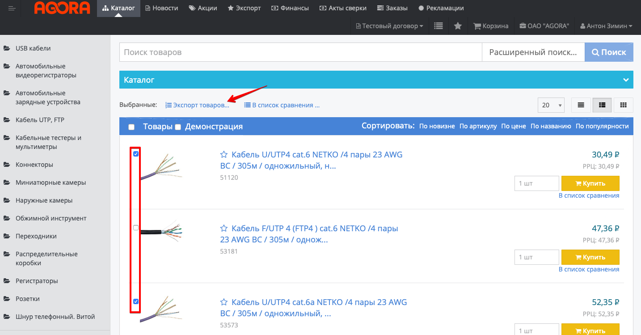This screenshot has width=641, height=335.
Task: Click the hamburger menu icon beside the AGORA logo
Action: pos(12,8)
